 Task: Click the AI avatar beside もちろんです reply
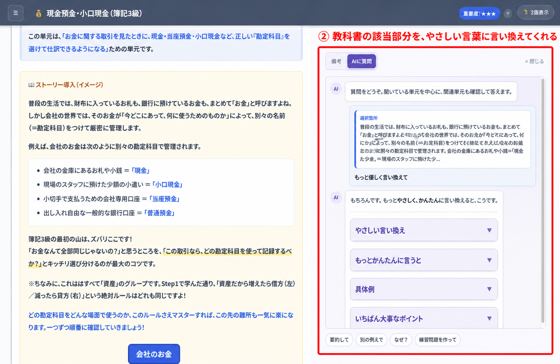[336, 197]
